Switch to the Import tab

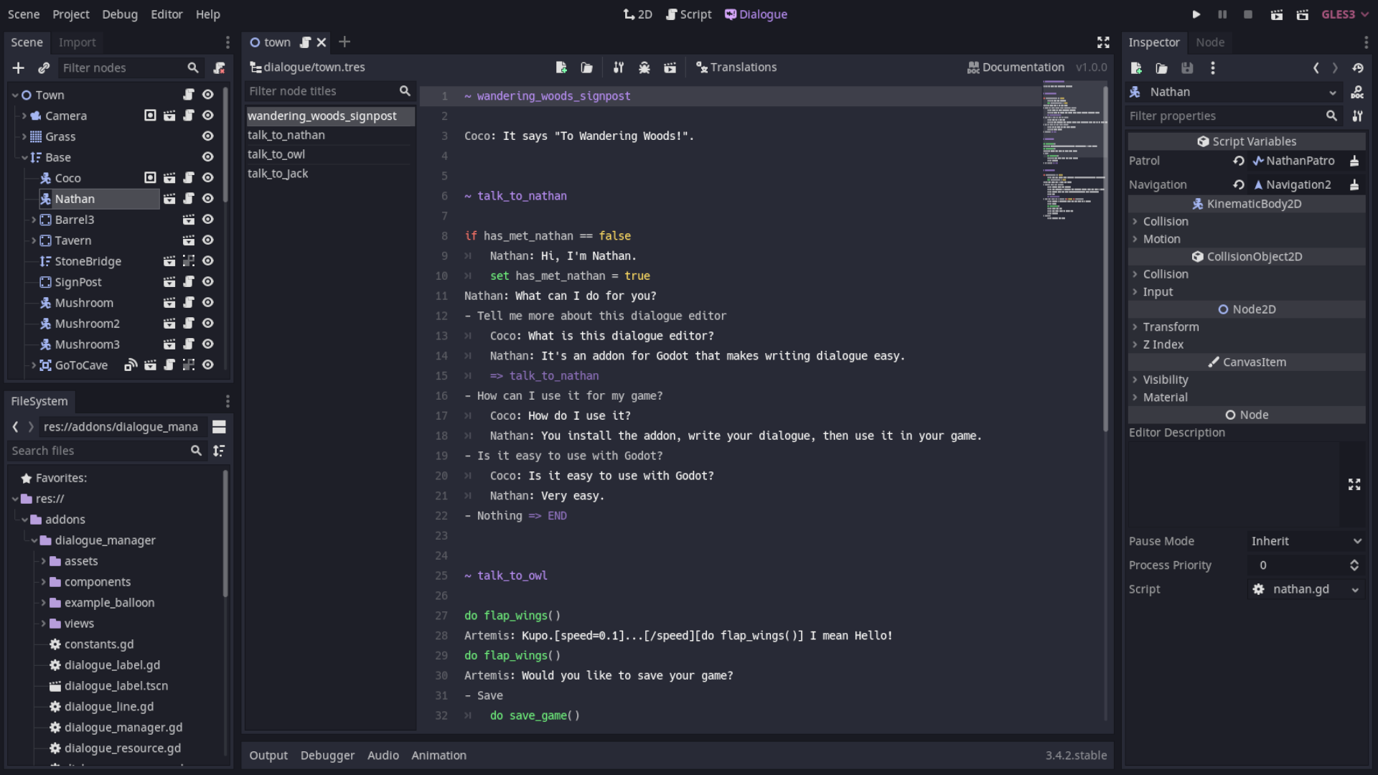[x=77, y=42]
